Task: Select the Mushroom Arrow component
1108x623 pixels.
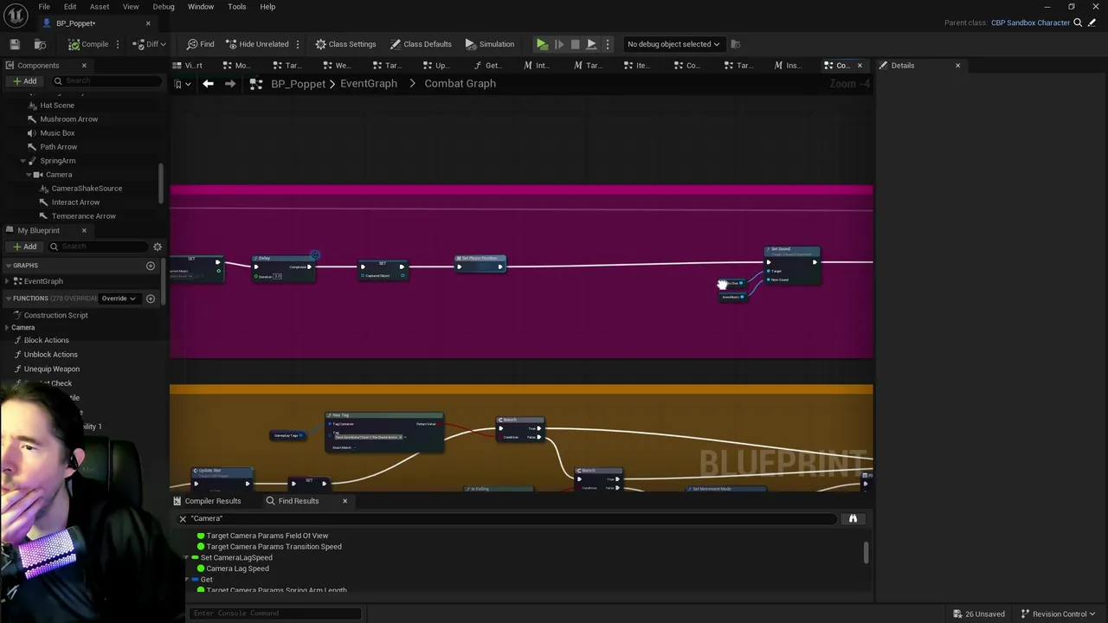Action: pyautogui.click(x=68, y=119)
